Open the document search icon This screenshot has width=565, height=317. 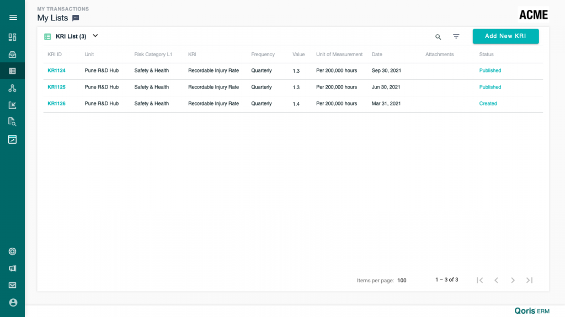[x=12, y=122]
